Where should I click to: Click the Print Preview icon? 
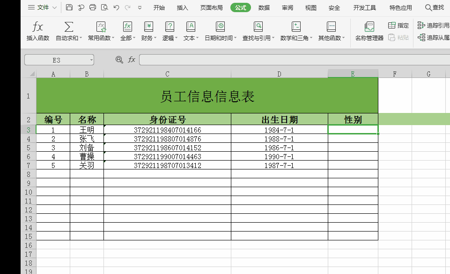click(104, 7)
